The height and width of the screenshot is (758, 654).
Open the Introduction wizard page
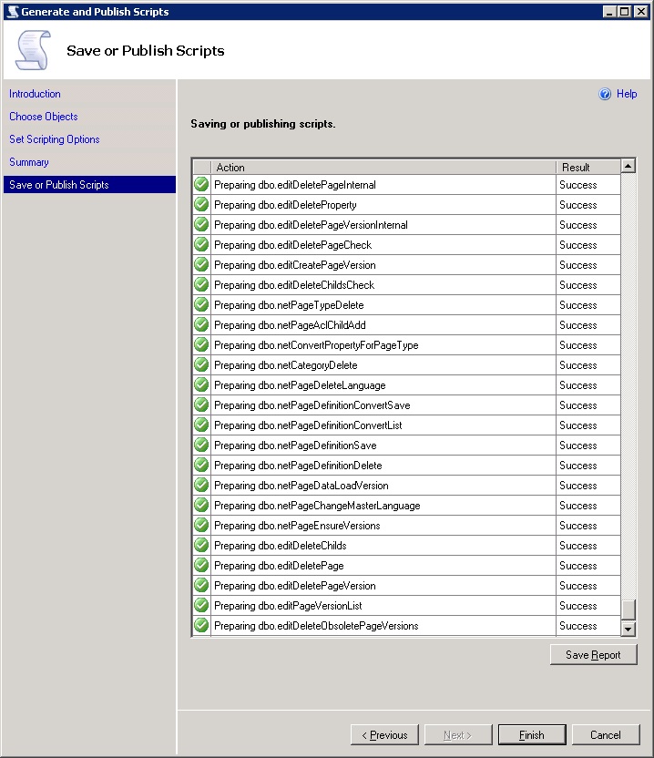[36, 94]
